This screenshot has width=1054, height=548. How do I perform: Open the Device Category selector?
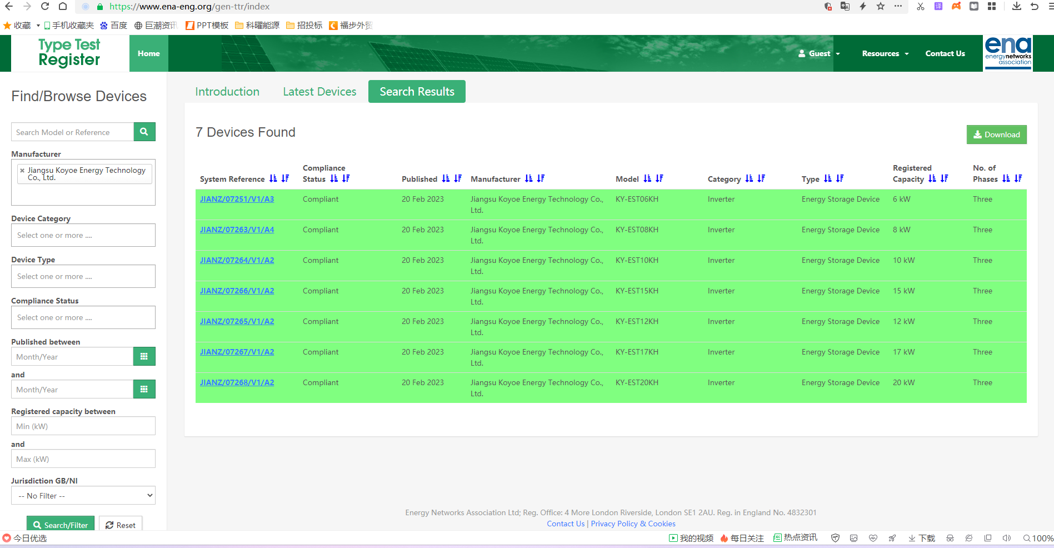click(x=83, y=235)
